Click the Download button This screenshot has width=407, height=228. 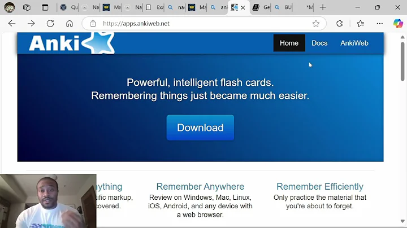[200, 128]
